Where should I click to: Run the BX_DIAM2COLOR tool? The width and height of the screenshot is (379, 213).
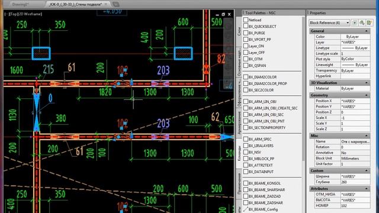(260, 77)
